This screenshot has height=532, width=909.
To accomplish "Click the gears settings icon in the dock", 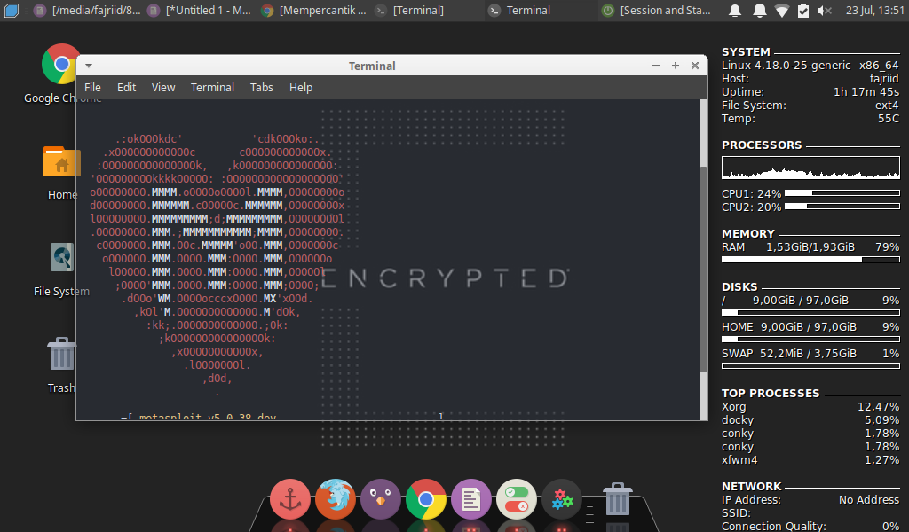I will coord(561,498).
